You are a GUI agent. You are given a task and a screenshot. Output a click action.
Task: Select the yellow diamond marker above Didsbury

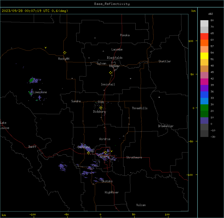tap(101, 108)
